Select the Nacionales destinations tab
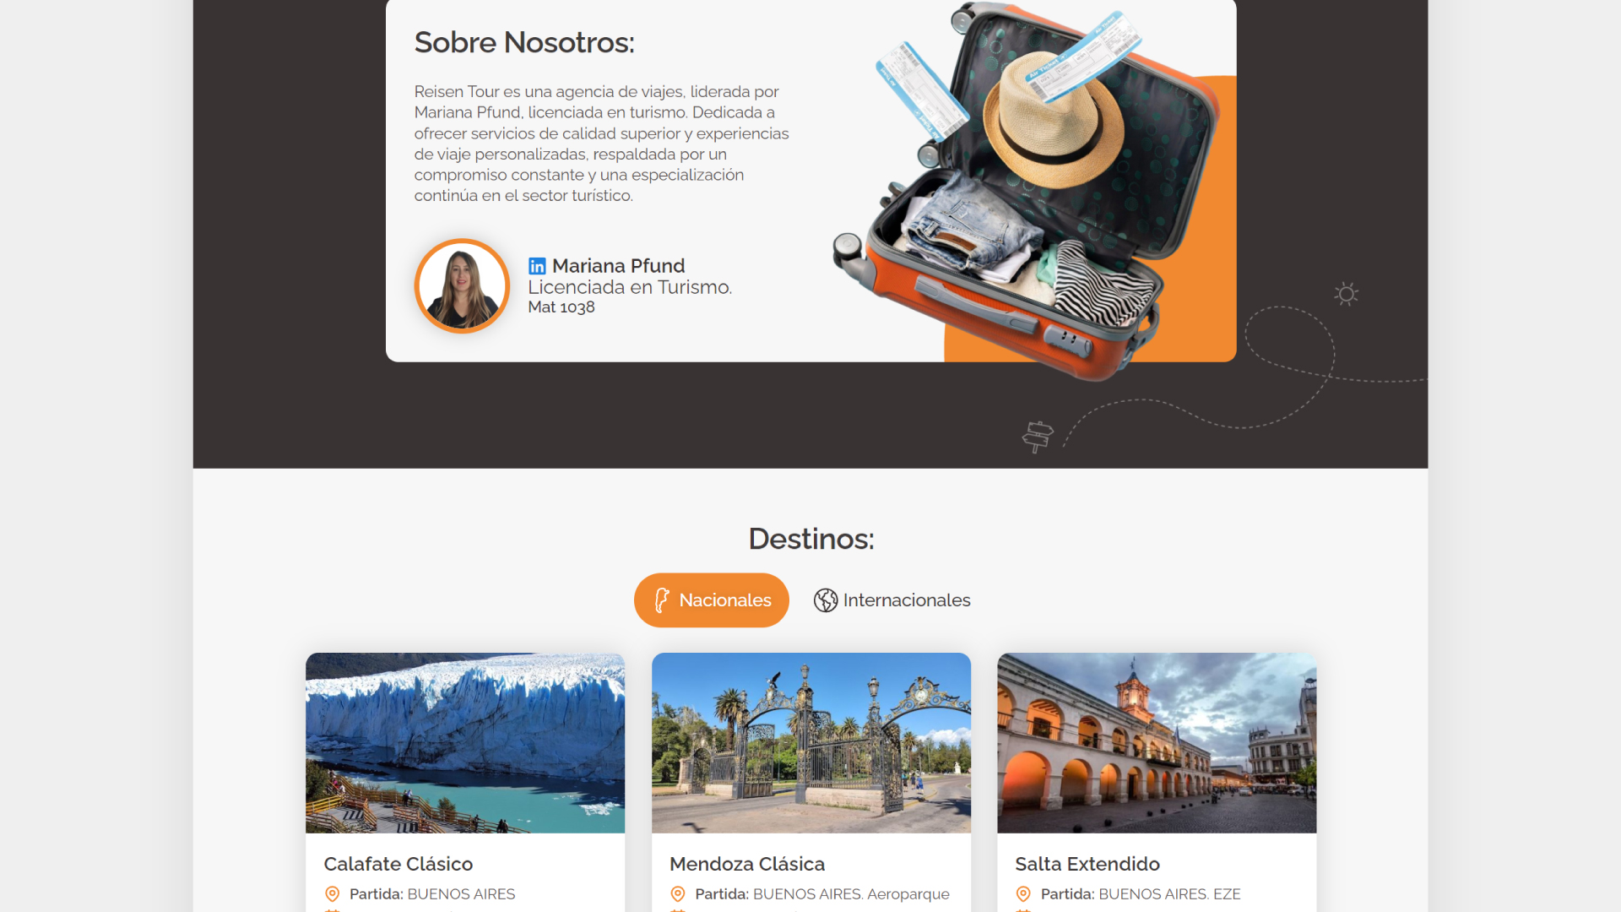Image resolution: width=1621 pixels, height=912 pixels. [711, 600]
